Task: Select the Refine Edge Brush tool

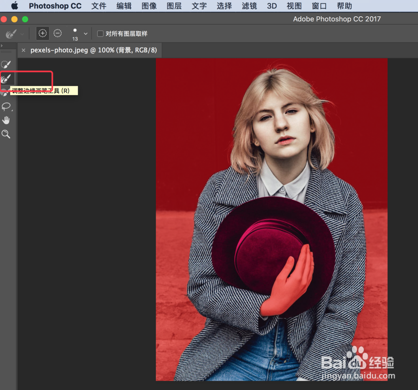Action: tap(6, 79)
